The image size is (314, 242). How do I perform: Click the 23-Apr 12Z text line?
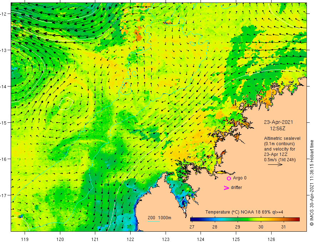[x=276, y=154]
